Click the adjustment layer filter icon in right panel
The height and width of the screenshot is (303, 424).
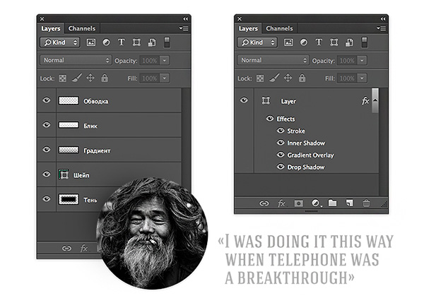tap(302, 42)
